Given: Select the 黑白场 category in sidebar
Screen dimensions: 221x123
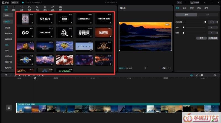Looking at the screenshot, I should coord(8,28).
